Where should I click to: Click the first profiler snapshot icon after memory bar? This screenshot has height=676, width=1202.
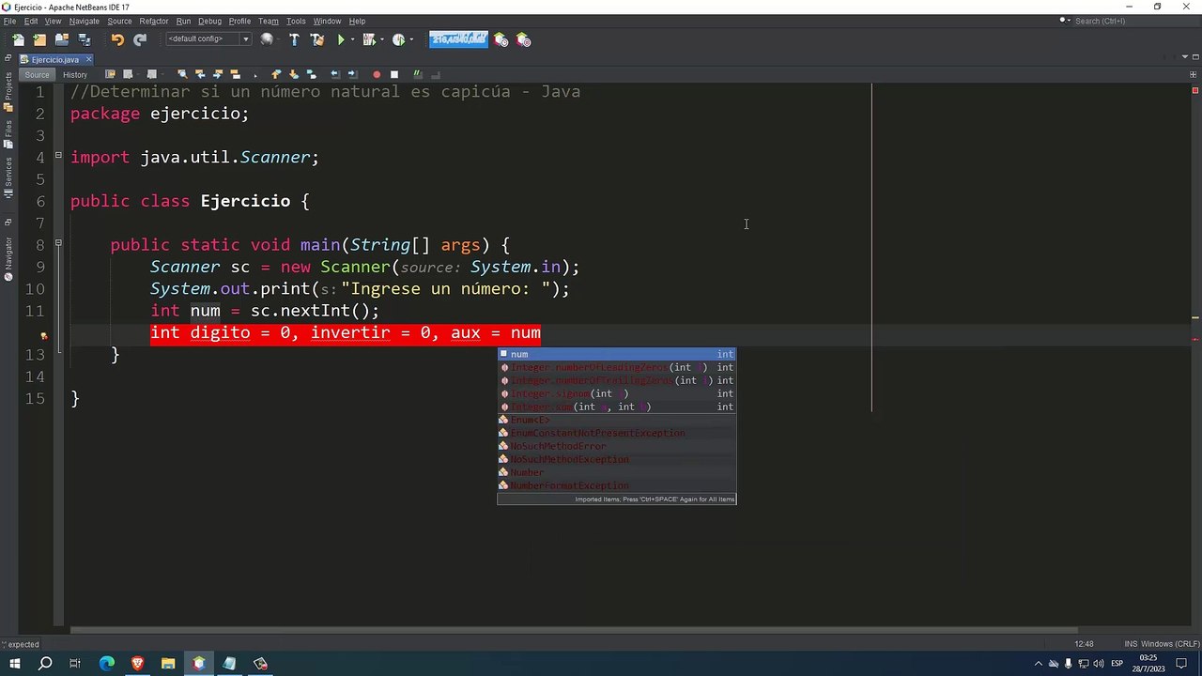501,39
